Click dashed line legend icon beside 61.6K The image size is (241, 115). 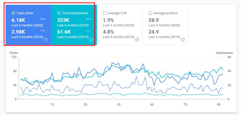pyautogui.click(x=88, y=31)
